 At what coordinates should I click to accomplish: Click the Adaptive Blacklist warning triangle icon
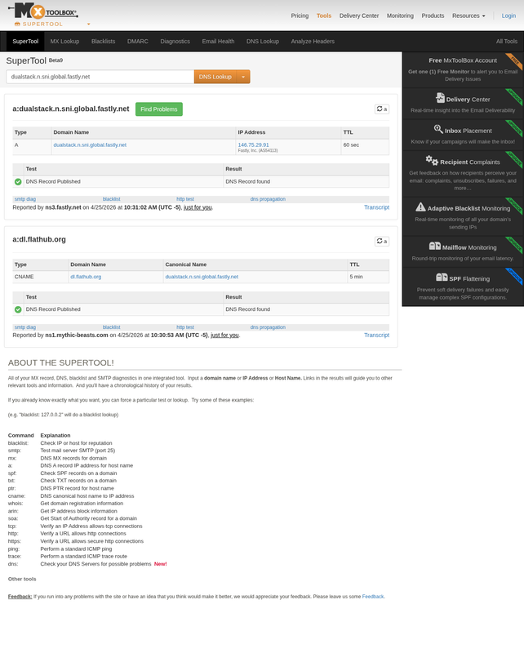pyautogui.click(x=420, y=207)
